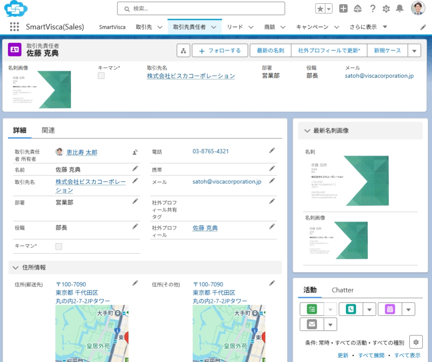
Task: Click the global create plus icon
Action: (x=343, y=8)
